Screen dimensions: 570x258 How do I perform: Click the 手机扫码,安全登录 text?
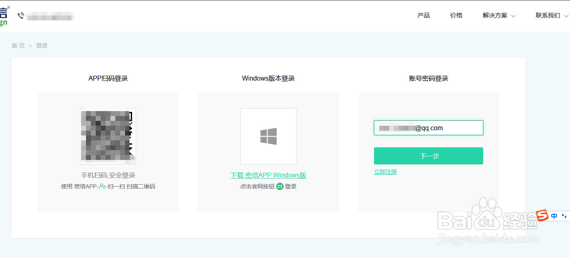pyautogui.click(x=108, y=175)
